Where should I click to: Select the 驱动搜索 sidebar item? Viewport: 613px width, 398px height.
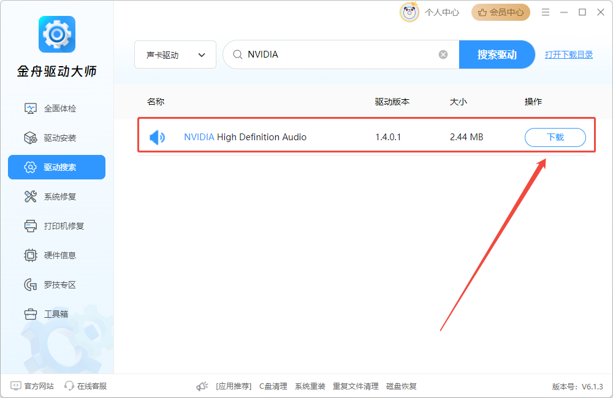56,167
